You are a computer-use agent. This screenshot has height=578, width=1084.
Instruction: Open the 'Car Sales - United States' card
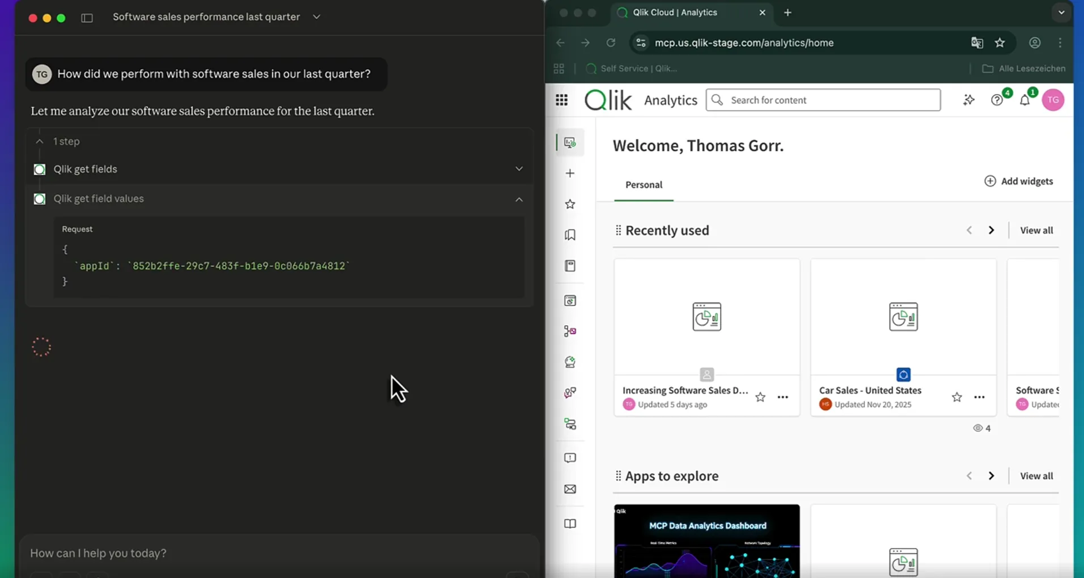pyautogui.click(x=903, y=338)
